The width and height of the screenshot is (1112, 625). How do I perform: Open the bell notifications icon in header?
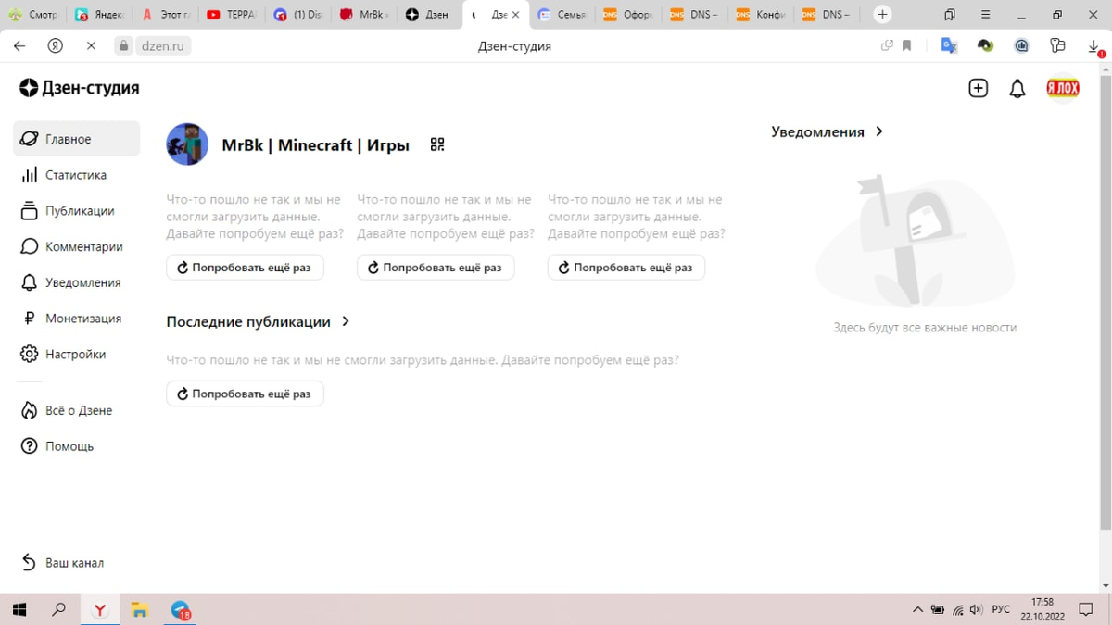[1017, 89]
